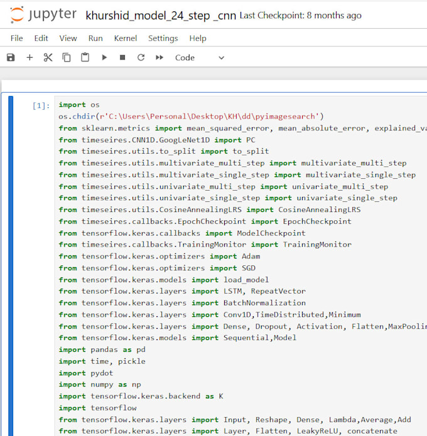
Task: Open the View menu
Action: click(68, 38)
